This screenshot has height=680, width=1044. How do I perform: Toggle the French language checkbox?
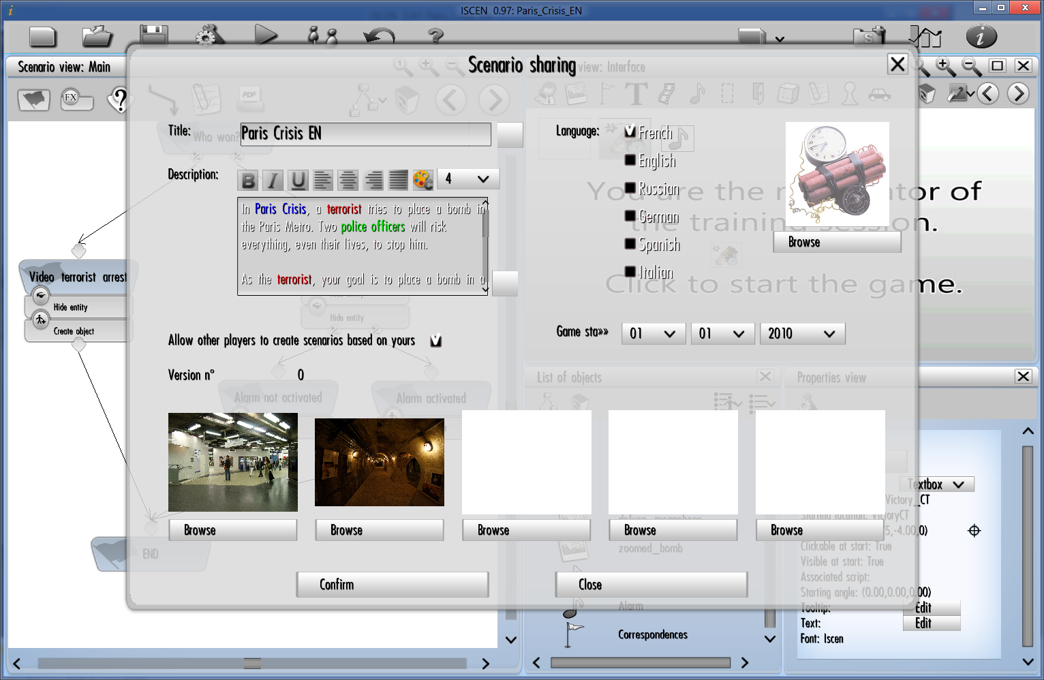coord(630,132)
